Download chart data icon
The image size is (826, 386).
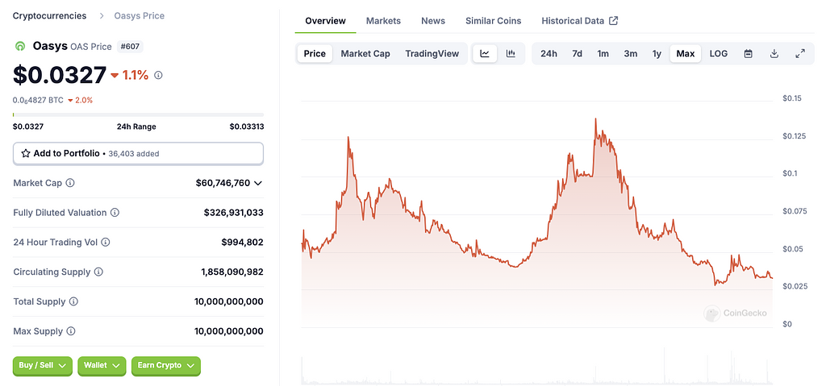click(774, 54)
